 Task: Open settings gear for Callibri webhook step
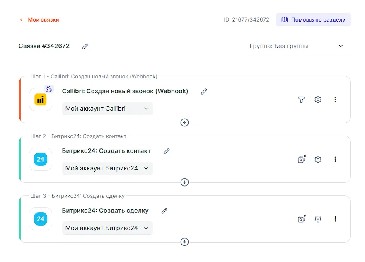coord(318,99)
